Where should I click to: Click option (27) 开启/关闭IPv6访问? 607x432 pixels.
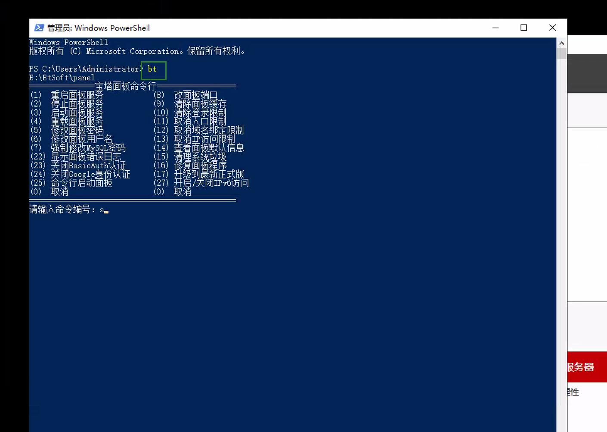pos(201,183)
